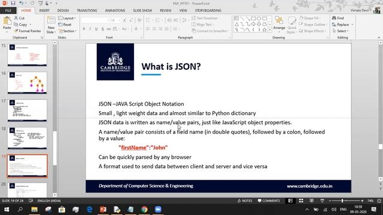
Task: Click the Find binoculars command
Action: click(338, 18)
